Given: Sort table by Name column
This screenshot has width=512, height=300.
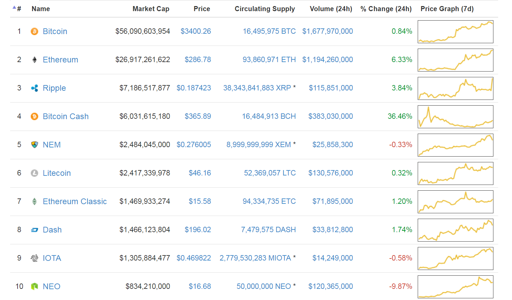Looking at the screenshot, I should click(41, 9).
